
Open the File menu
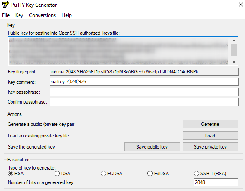(6, 15)
